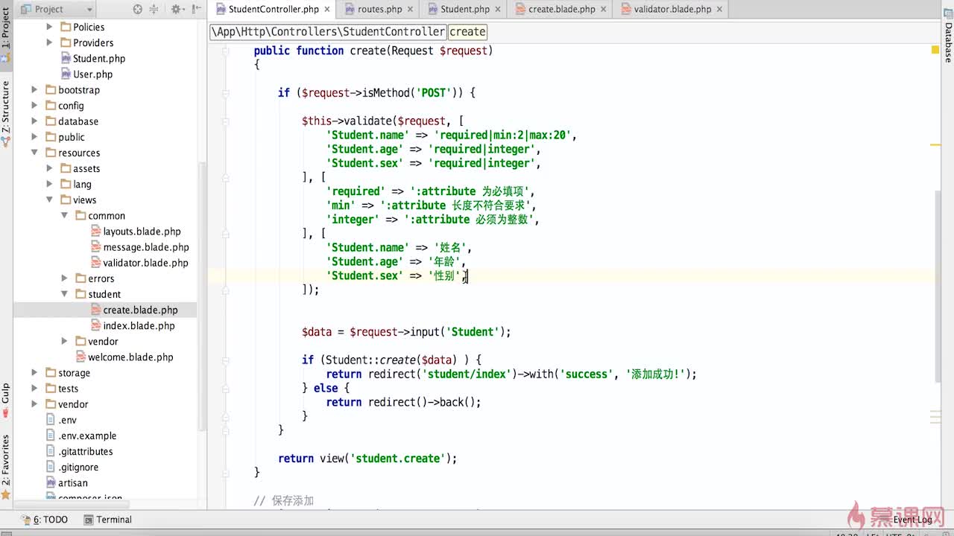The image size is (954, 536).
Task: Close the Student.php editor tab
Action: pyautogui.click(x=498, y=10)
